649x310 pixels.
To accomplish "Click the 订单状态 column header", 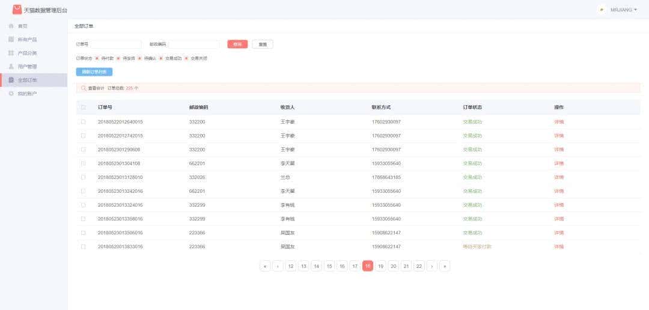I will click(x=472, y=107).
